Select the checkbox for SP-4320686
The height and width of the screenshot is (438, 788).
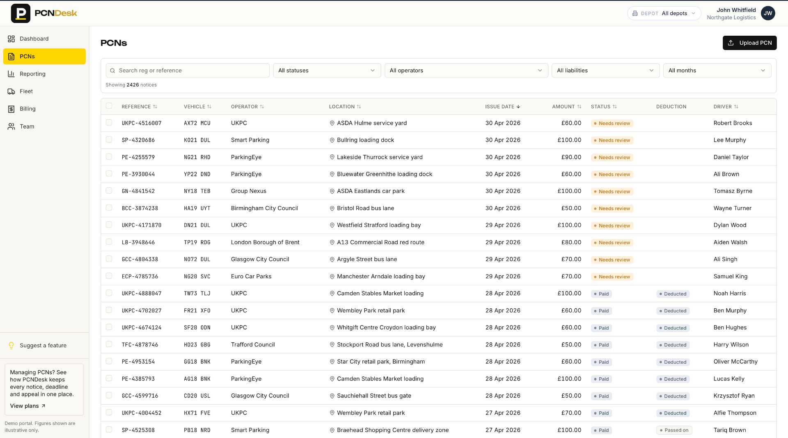(109, 140)
